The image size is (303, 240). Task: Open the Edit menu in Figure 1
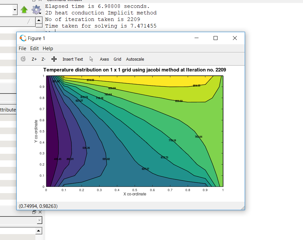pyautogui.click(x=34, y=49)
